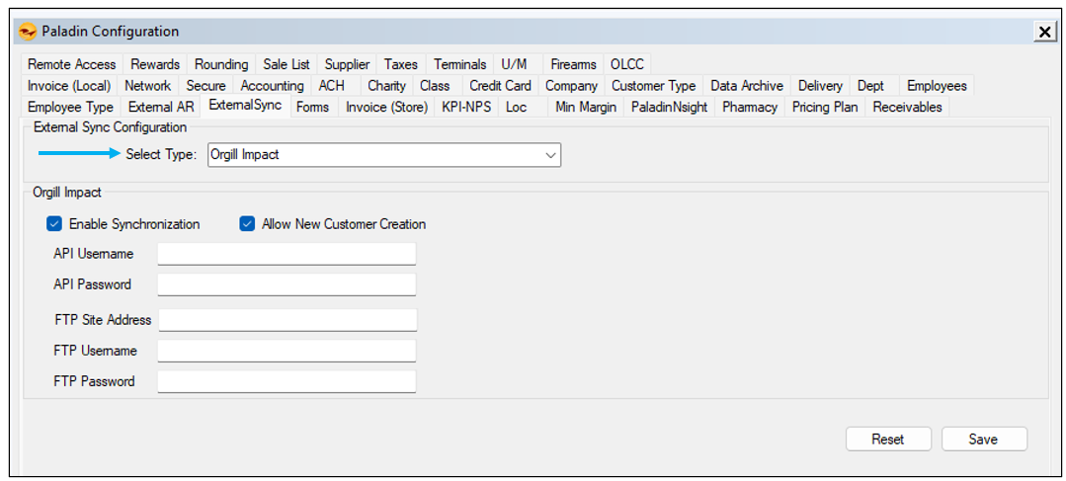Switch to the Forms tab

pyautogui.click(x=313, y=107)
